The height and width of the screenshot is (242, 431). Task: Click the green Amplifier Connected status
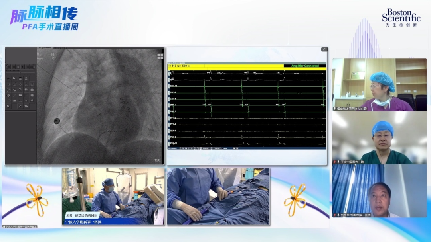(x=305, y=66)
